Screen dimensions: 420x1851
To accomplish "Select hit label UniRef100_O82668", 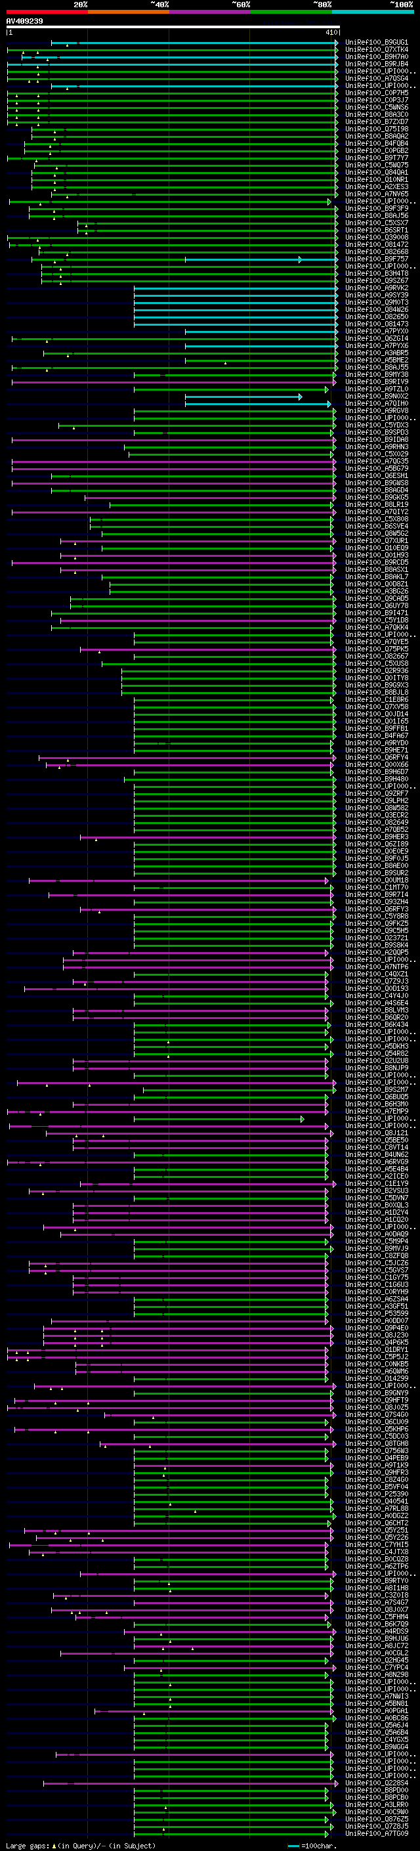I will pos(376,251).
